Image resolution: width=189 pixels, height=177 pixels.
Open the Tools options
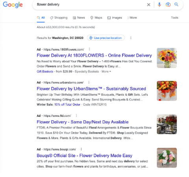click(174, 18)
